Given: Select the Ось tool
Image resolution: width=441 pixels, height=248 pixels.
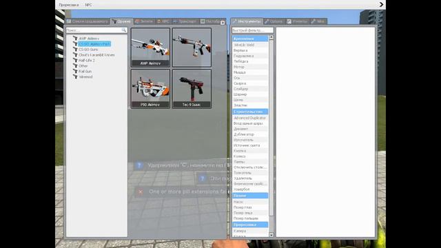Looking at the screenshot, I should [250, 78].
